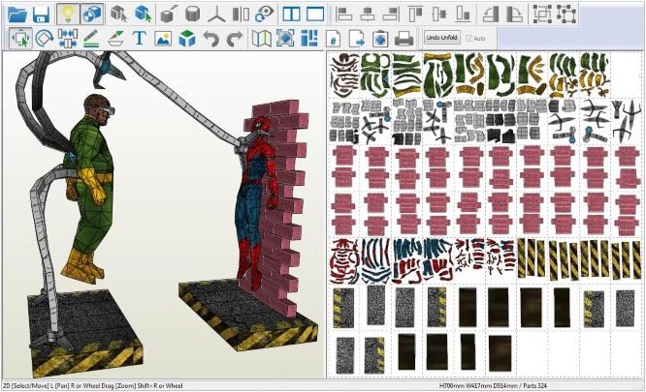Select the Edge color pencil tool
The height and width of the screenshot is (392, 646).
pos(91,39)
